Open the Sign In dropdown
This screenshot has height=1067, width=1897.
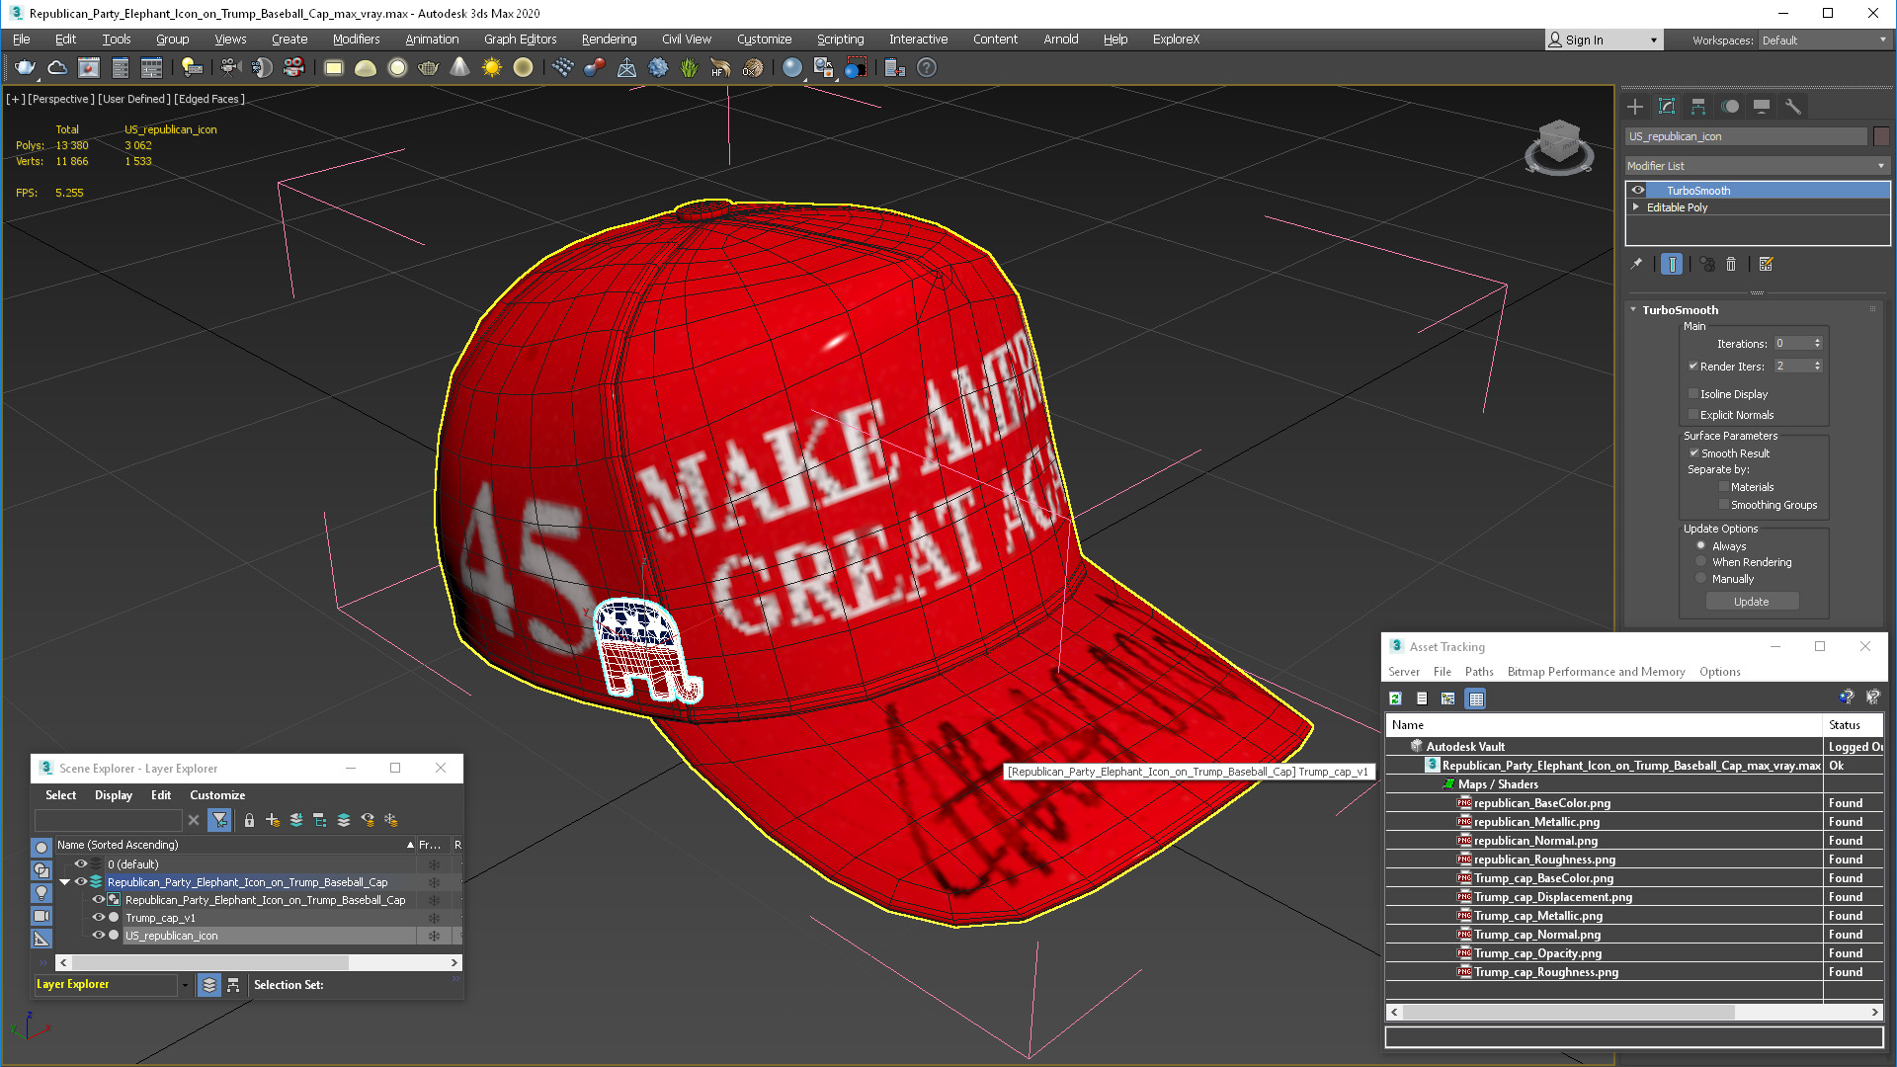pos(1604,41)
